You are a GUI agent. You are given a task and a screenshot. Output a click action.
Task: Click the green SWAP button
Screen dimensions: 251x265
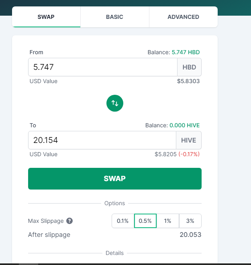[x=115, y=179]
